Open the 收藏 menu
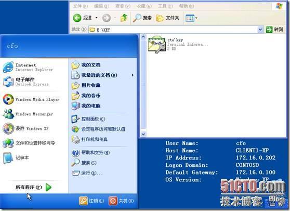 pos(144,6)
